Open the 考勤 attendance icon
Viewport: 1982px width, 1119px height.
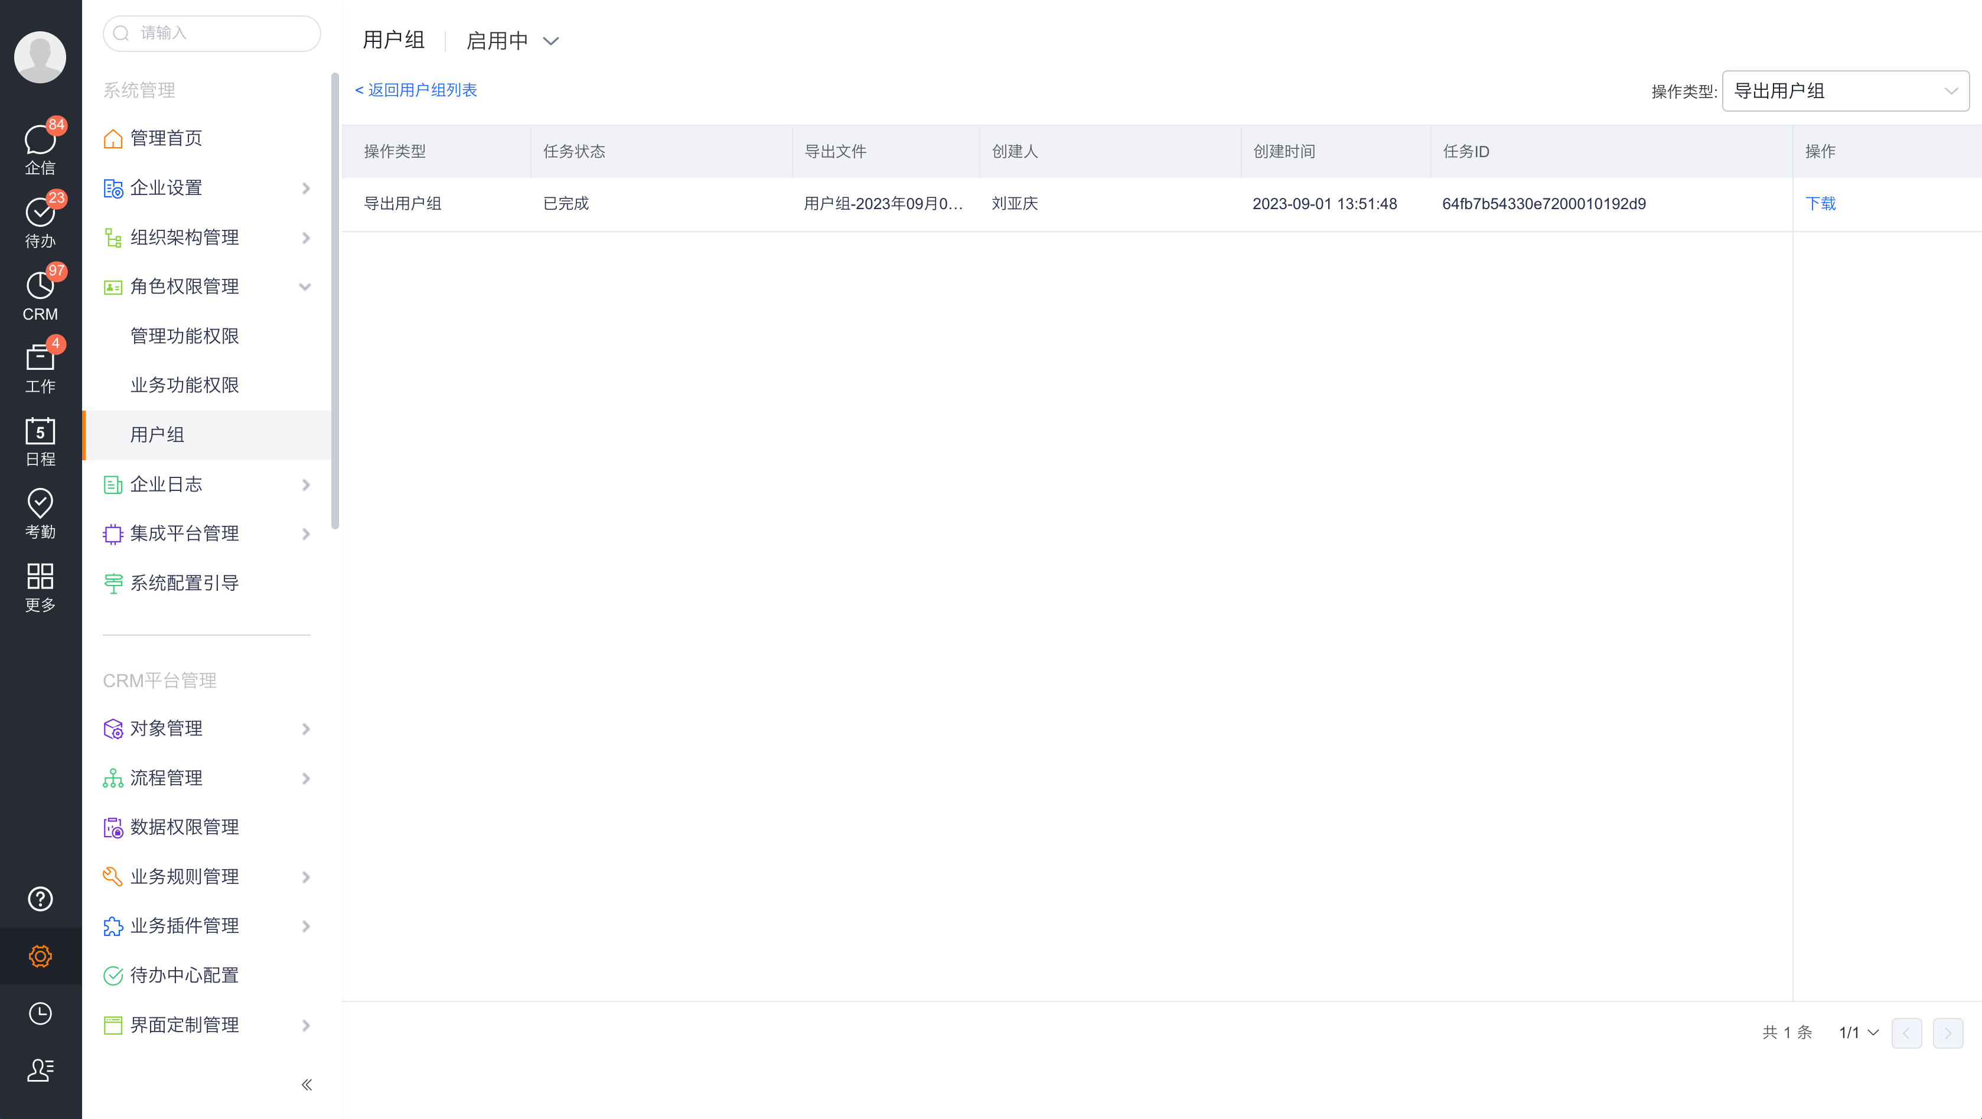40,503
